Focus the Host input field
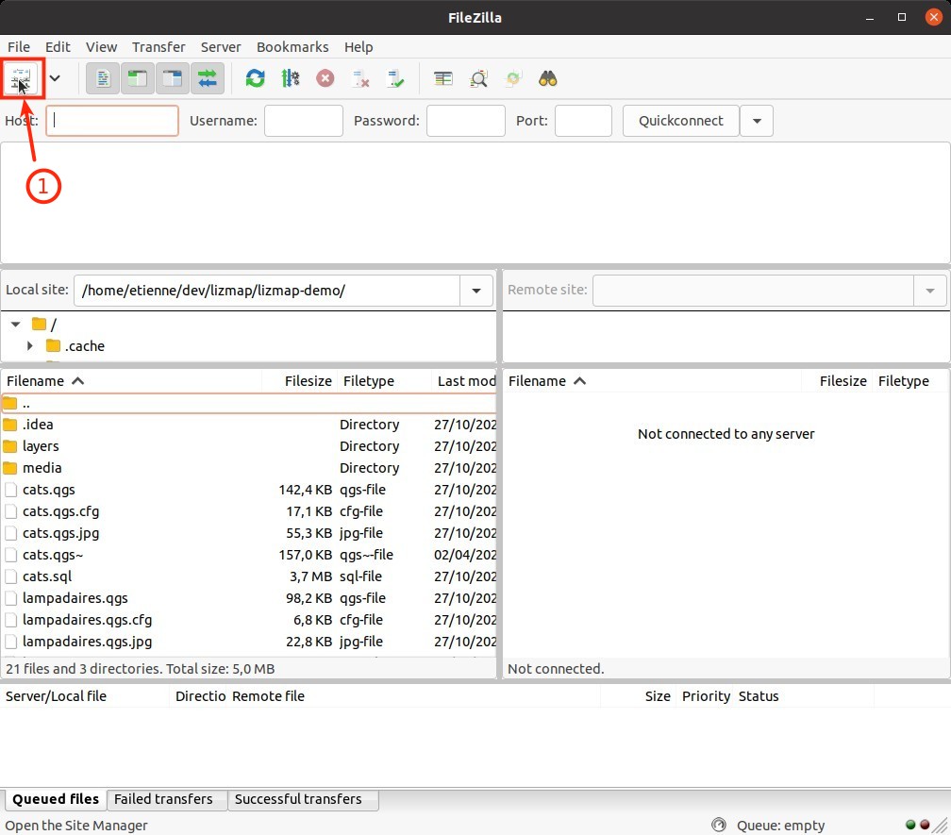This screenshot has height=835, width=951. pyautogui.click(x=112, y=121)
